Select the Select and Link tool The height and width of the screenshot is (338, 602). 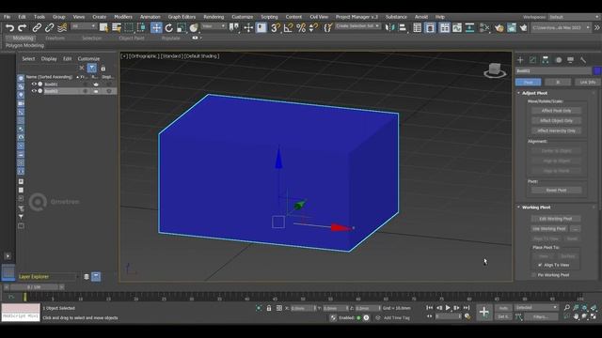click(x=37, y=27)
